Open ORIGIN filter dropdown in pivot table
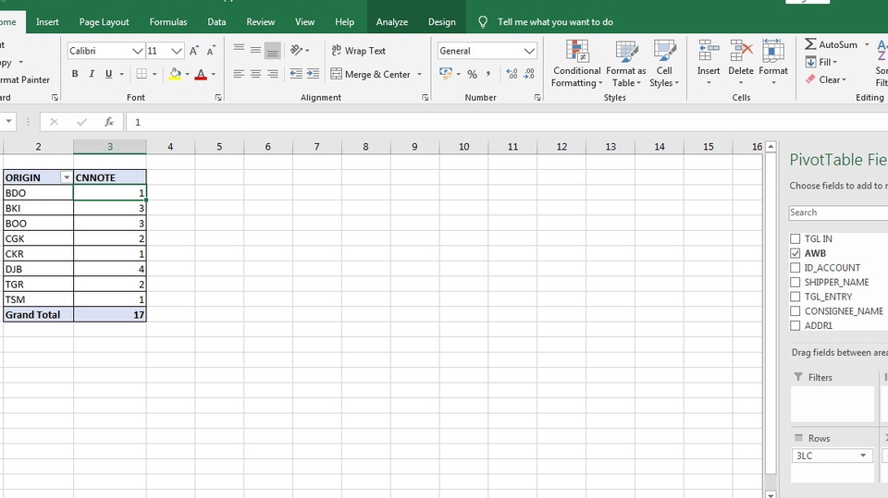This screenshot has height=498, width=888. pyautogui.click(x=67, y=177)
